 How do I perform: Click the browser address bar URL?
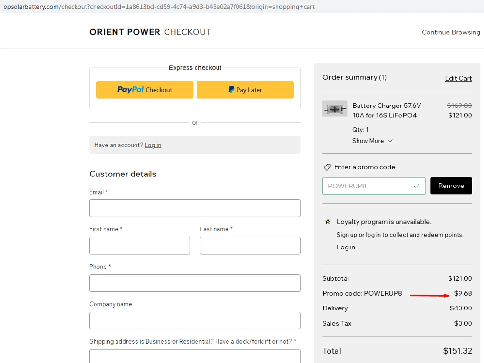coord(159,7)
